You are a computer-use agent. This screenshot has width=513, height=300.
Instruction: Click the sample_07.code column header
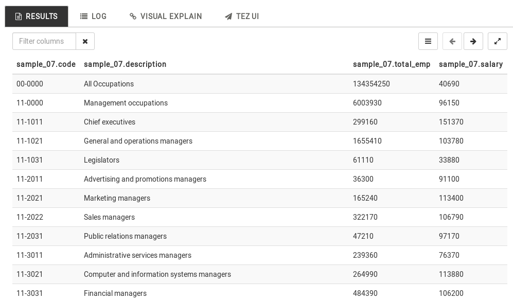click(46, 64)
